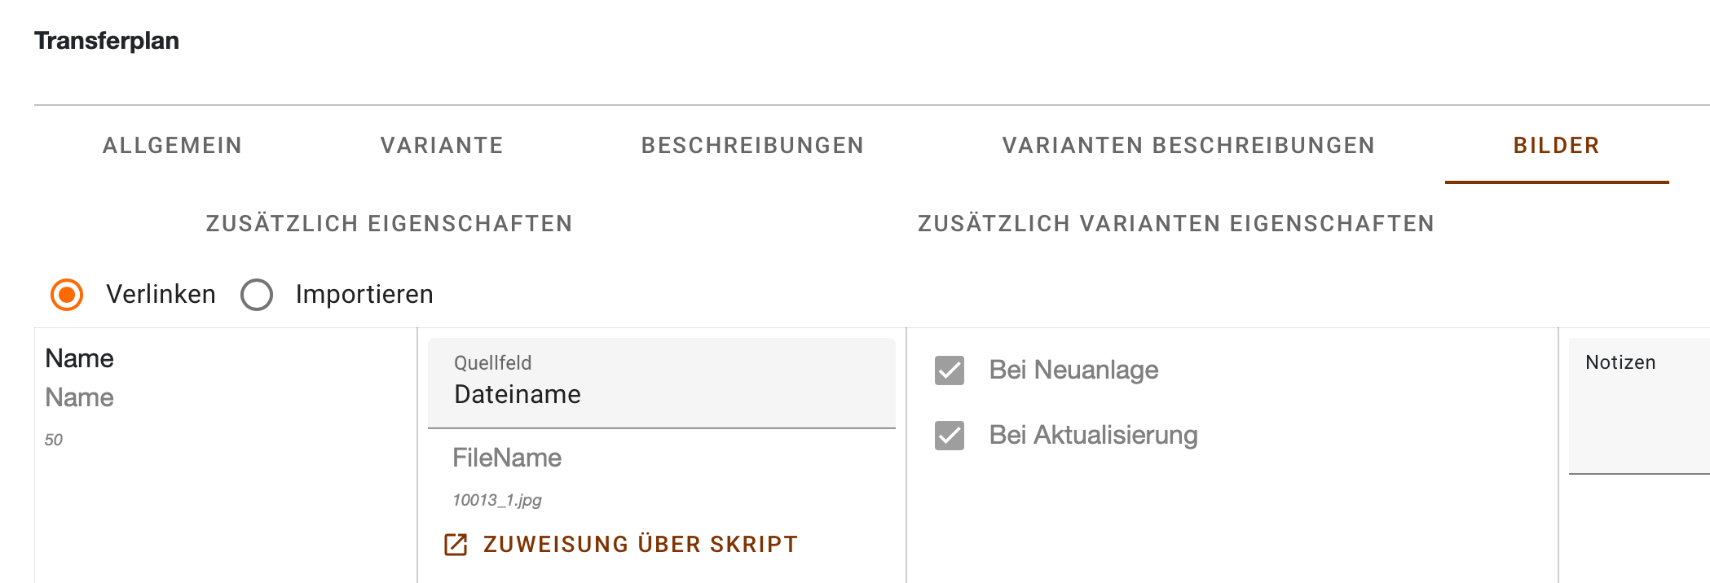Click the FileName source field value

(507, 458)
